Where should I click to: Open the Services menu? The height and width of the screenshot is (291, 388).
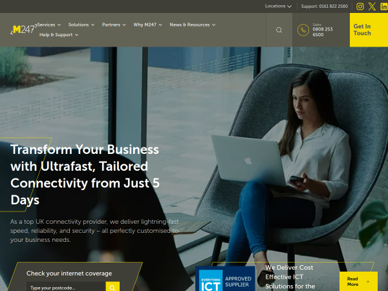pyautogui.click(x=47, y=25)
